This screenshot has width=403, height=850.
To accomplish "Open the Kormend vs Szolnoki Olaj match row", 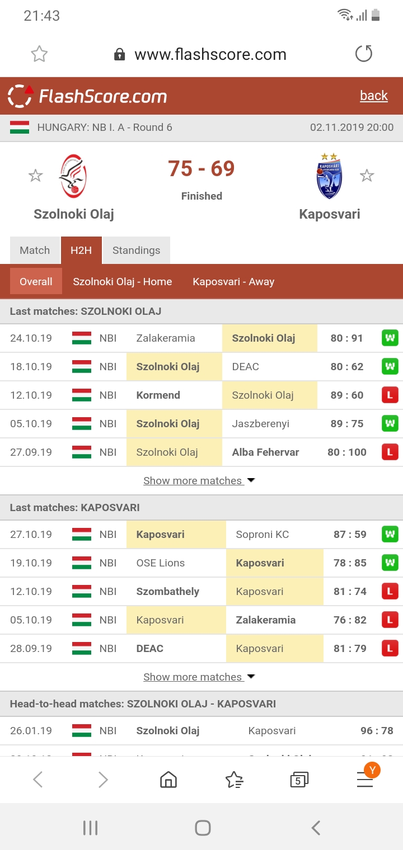I will pyautogui.click(x=201, y=395).
